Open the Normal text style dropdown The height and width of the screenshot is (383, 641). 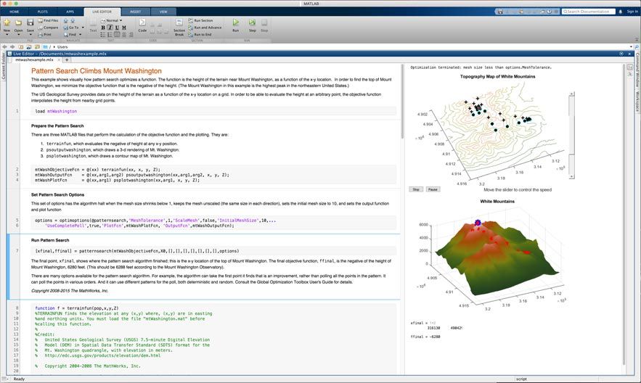(113, 20)
